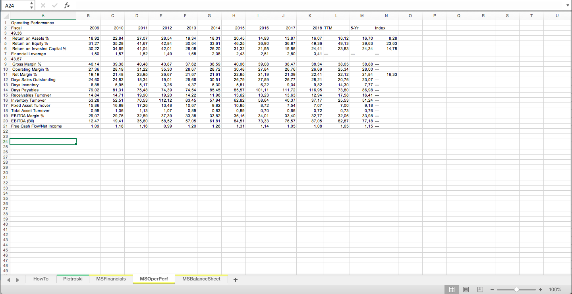Navigate to next sheet tab arrow
This screenshot has height=294, width=572.
pyautogui.click(x=17, y=279)
